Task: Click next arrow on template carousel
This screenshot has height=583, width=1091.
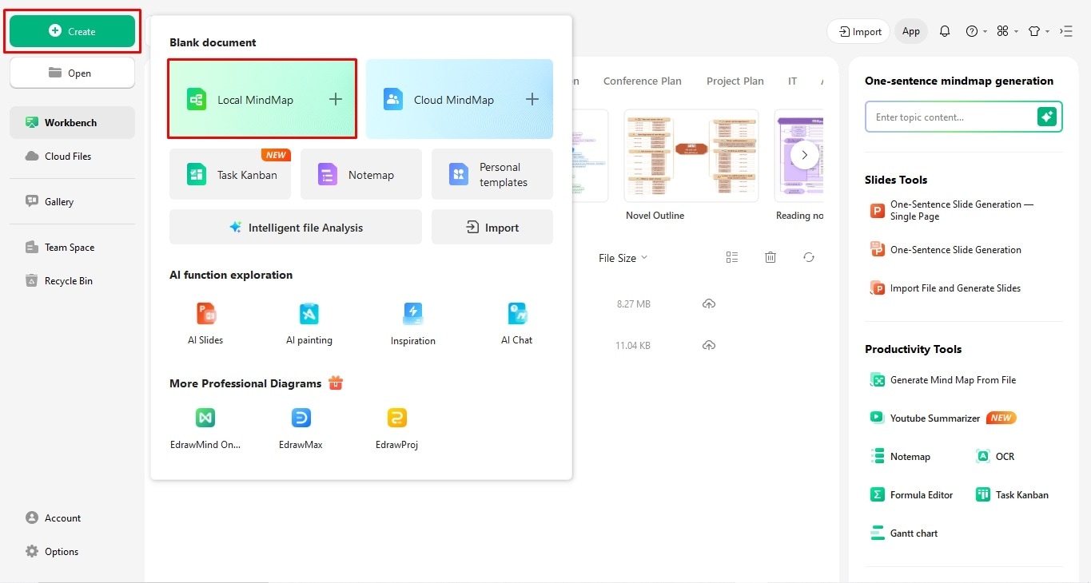Action: 805,155
